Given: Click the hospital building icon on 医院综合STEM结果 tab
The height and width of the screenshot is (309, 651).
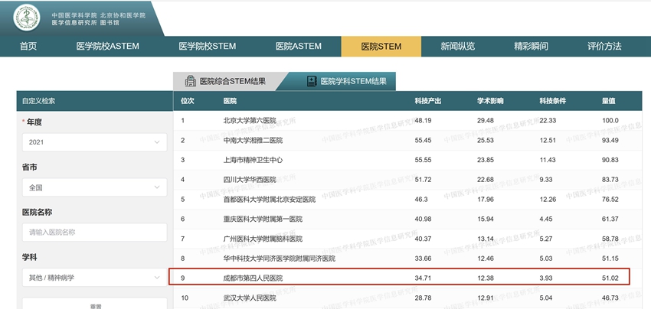Looking at the screenshot, I should [190, 81].
